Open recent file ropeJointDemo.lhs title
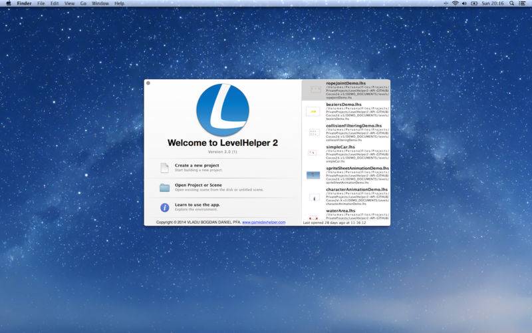The width and height of the screenshot is (532, 333). pyautogui.click(x=346, y=83)
